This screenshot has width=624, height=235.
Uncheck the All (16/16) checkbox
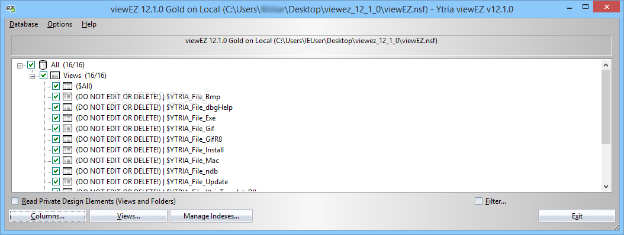point(31,65)
